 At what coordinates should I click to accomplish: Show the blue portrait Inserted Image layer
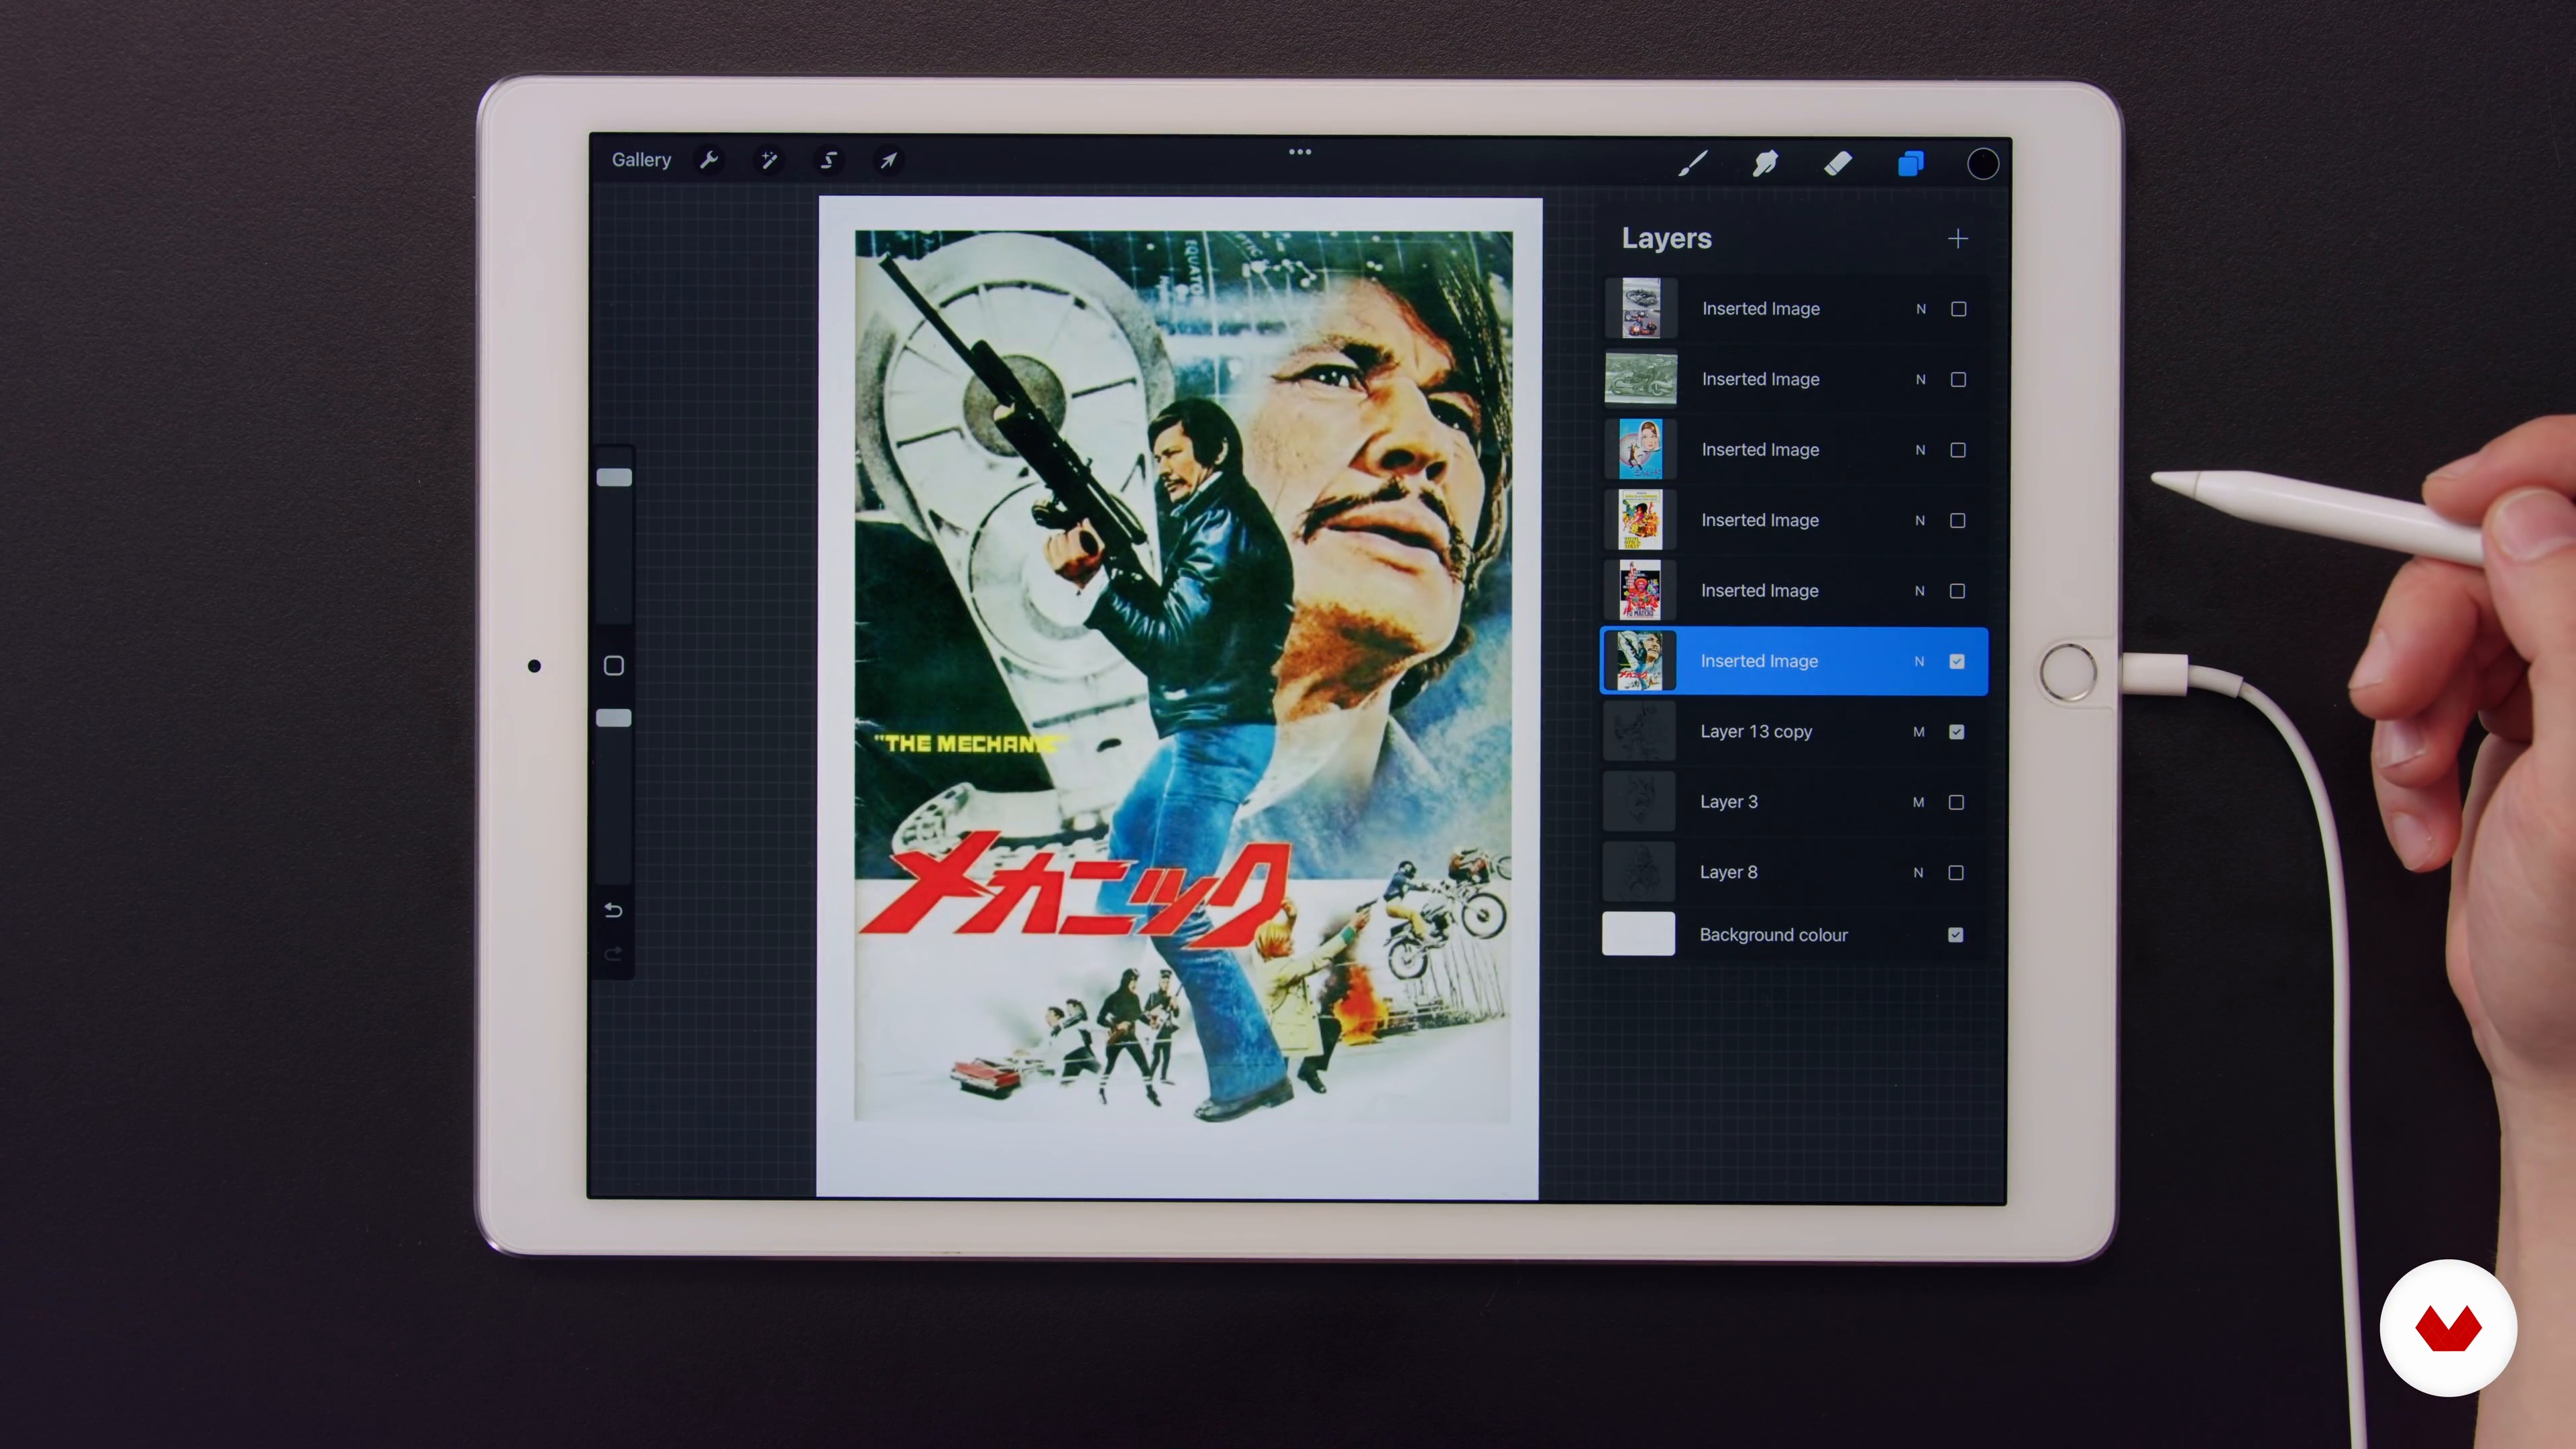[1958, 450]
